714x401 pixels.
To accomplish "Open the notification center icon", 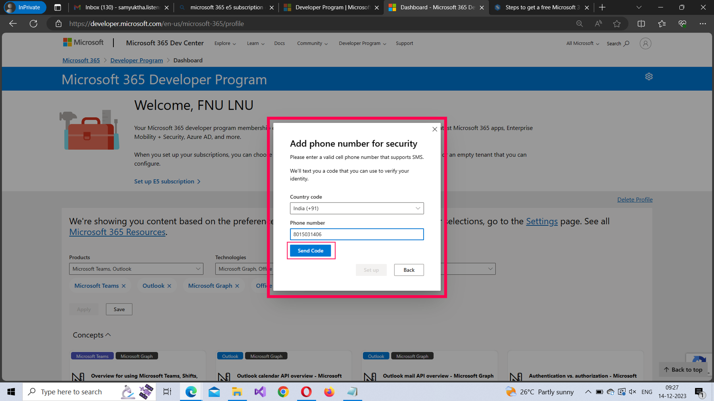I will point(700,392).
